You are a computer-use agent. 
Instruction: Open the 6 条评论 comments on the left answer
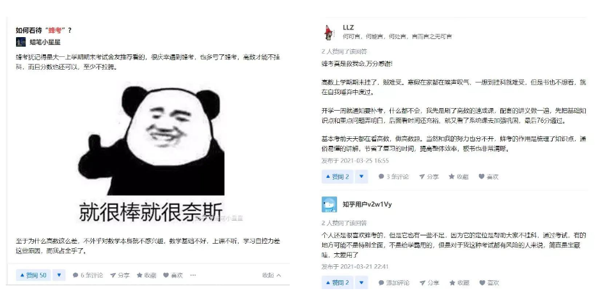coord(88,275)
